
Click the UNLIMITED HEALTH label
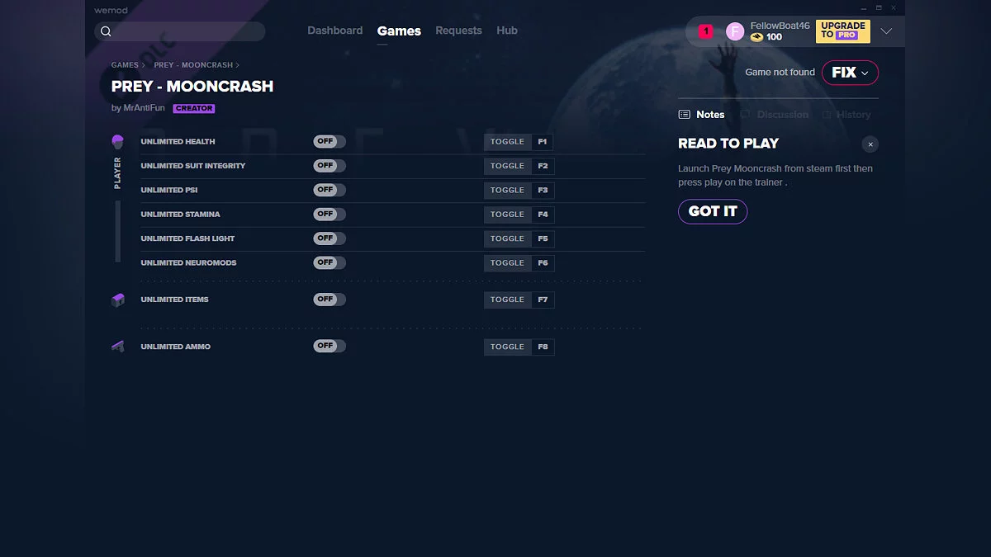coord(178,142)
